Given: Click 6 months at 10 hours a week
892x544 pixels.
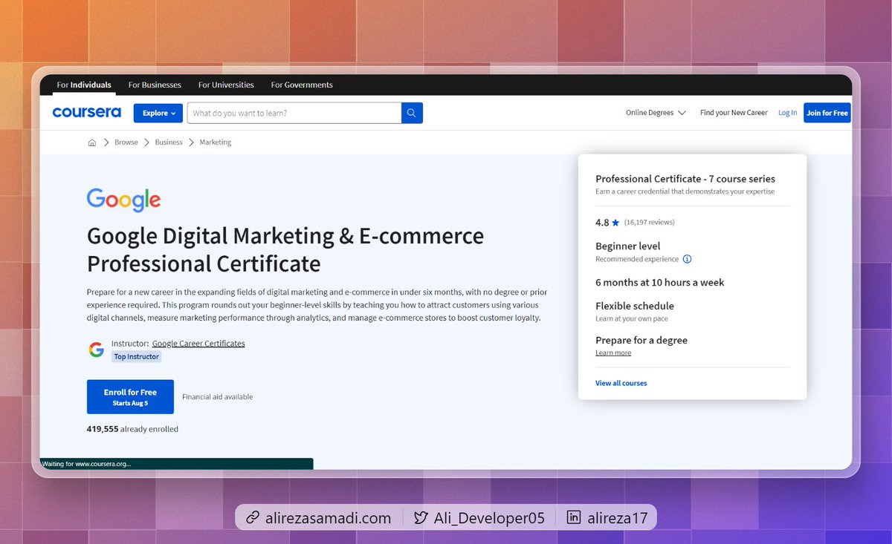Looking at the screenshot, I should pyautogui.click(x=660, y=282).
